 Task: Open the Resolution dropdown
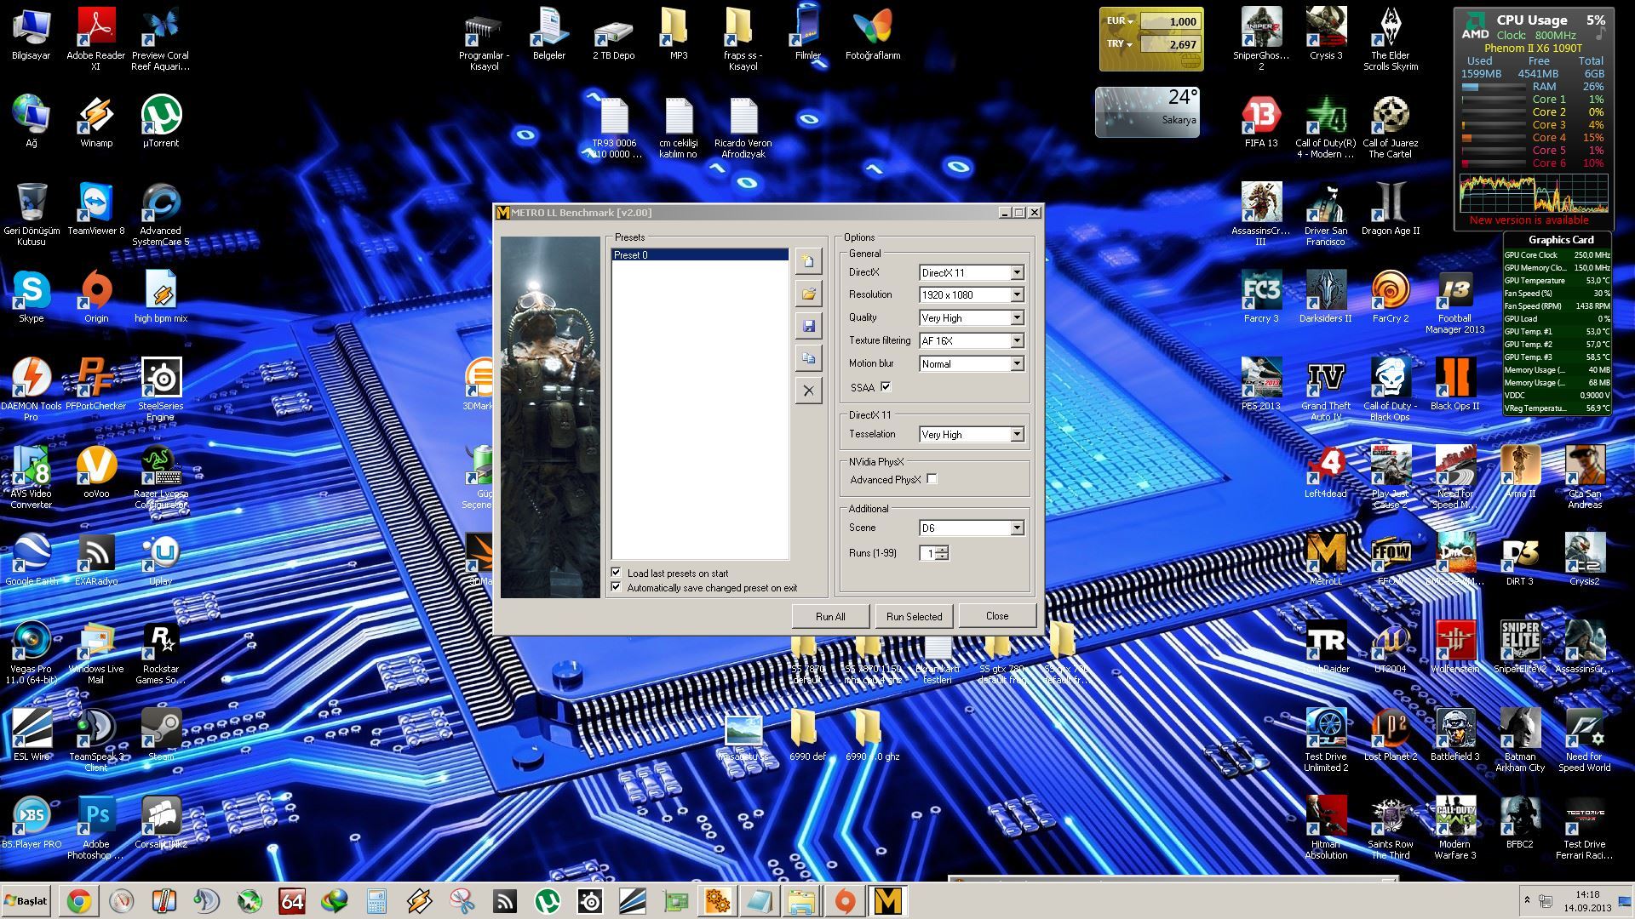pos(1016,295)
